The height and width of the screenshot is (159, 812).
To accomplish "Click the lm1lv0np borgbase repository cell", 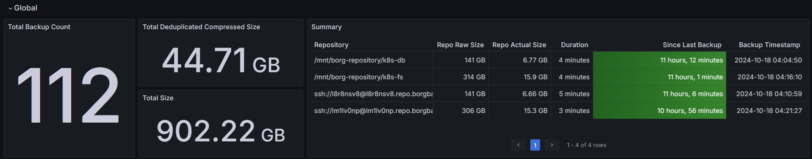I will click(373, 111).
